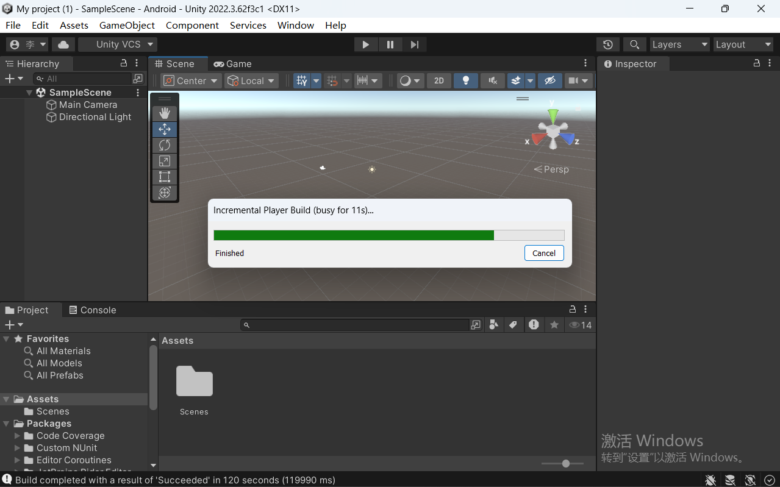Screen dimensions: 780x487
Task: Select the Scale tool
Action: click(x=165, y=161)
